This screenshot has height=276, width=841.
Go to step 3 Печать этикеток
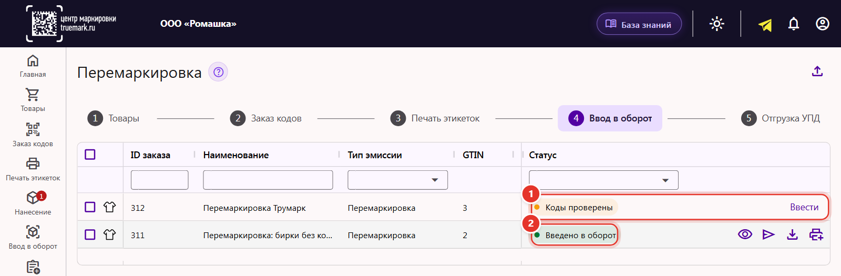point(435,118)
